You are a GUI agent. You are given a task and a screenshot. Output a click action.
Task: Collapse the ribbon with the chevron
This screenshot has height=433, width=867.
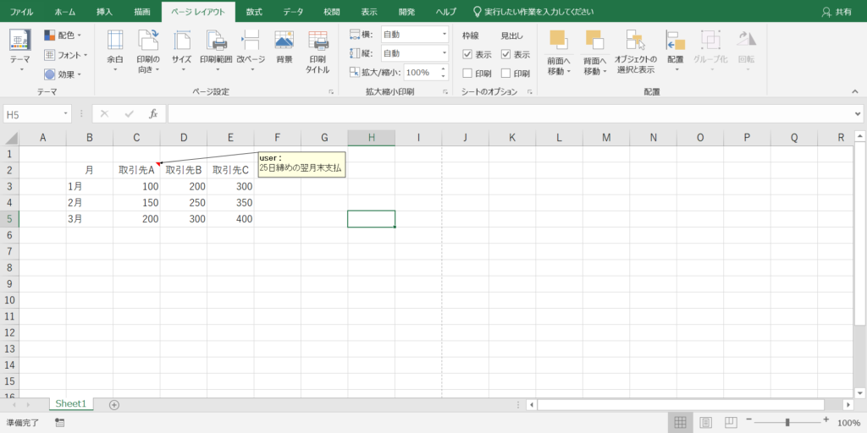855,91
